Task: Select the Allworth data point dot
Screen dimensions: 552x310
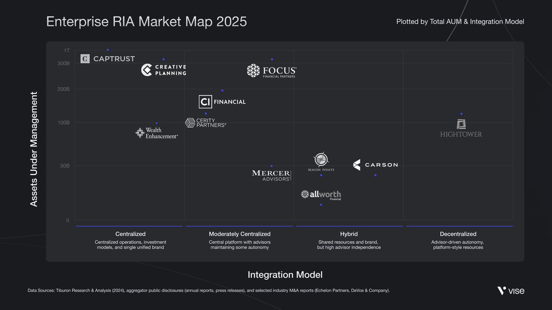Action: click(x=321, y=204)
